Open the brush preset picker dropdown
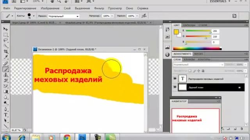 point(34,16)
